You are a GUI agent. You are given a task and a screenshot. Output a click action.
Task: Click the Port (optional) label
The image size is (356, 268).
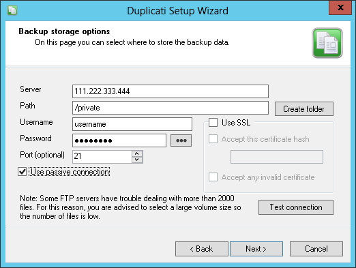42,155
